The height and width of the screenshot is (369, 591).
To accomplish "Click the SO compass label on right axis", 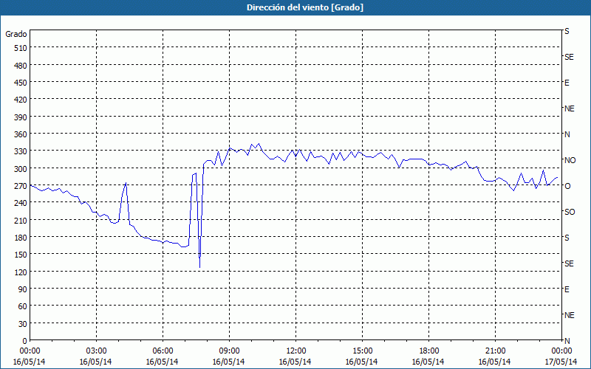I will pyautogui.click(x=570, y=212).
